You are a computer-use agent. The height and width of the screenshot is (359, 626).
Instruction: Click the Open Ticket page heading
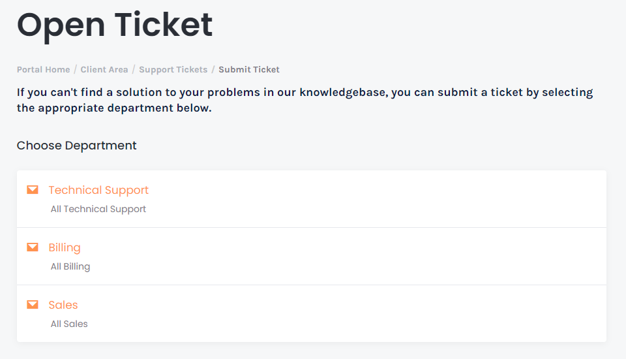(115, 25)
